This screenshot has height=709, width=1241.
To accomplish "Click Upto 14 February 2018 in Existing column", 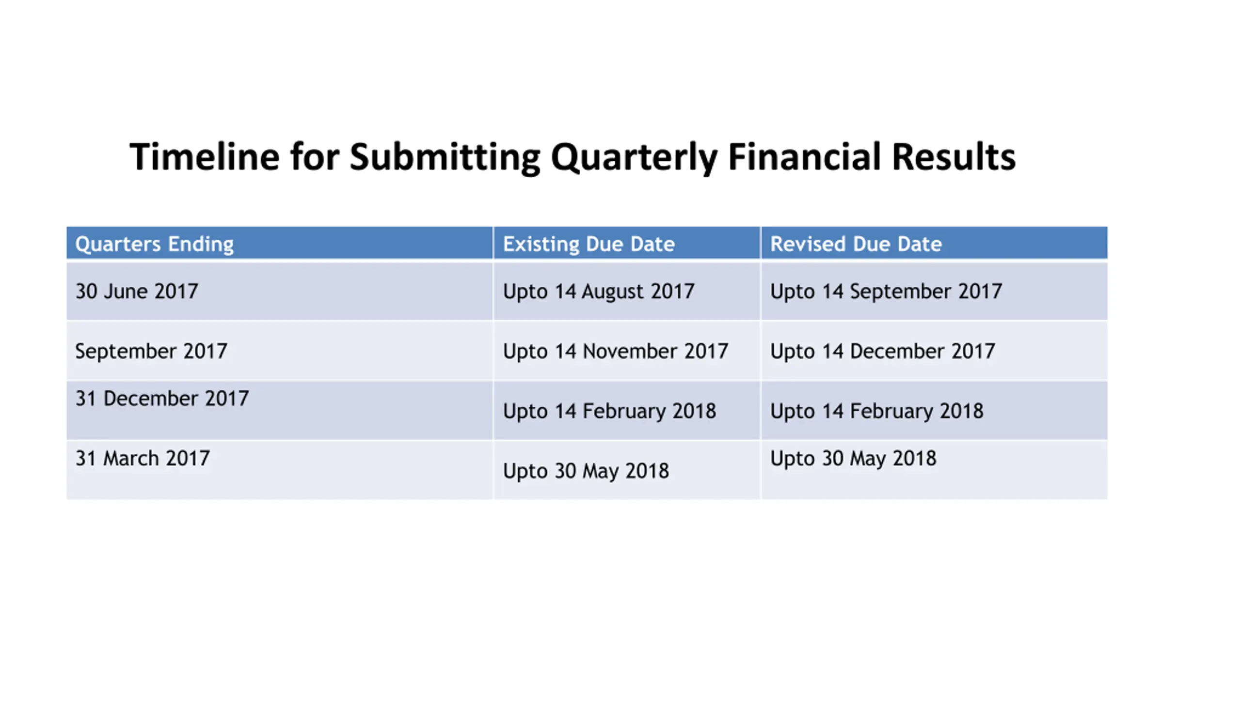I will pos(627,411).
